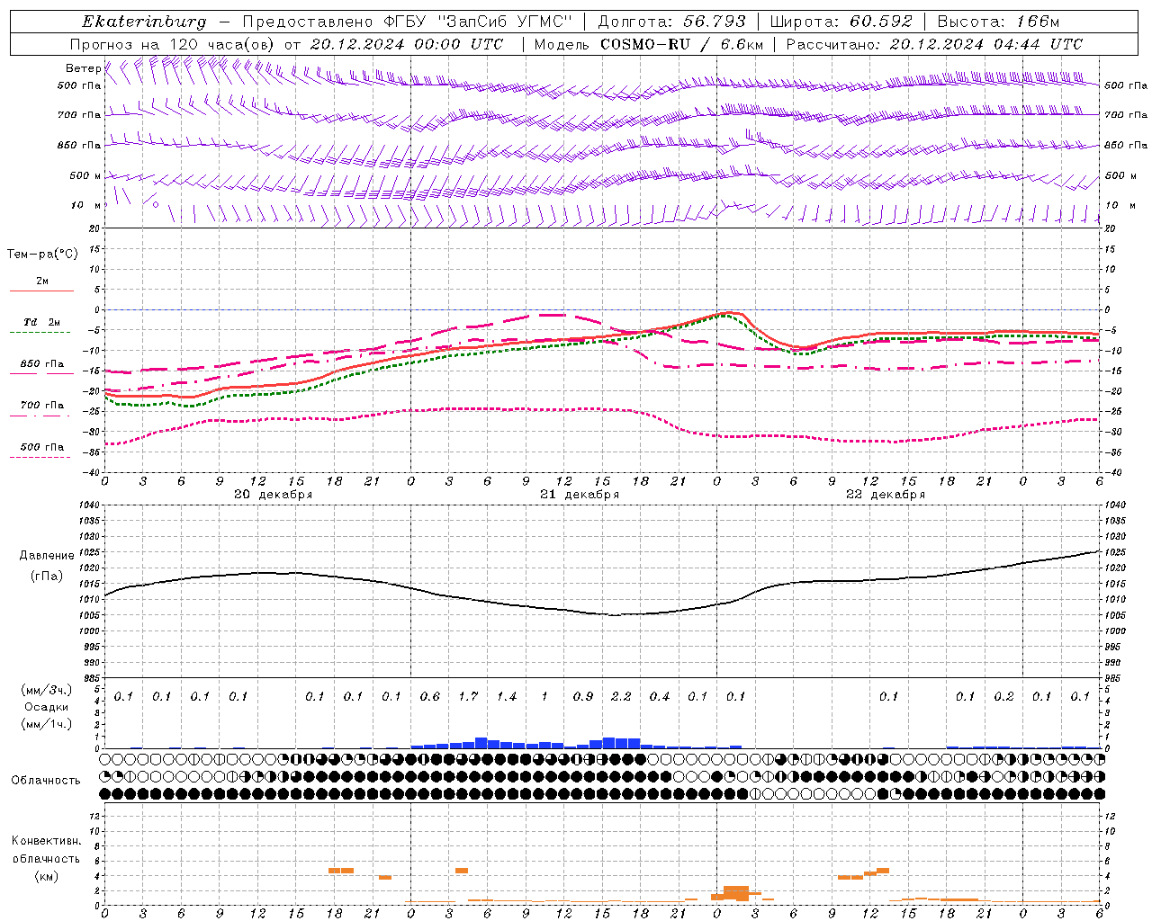The height and width of the screenshot is (921, 1152).
Task: Click the '21 декабря' date label
Action: click(x=580, y=495)
